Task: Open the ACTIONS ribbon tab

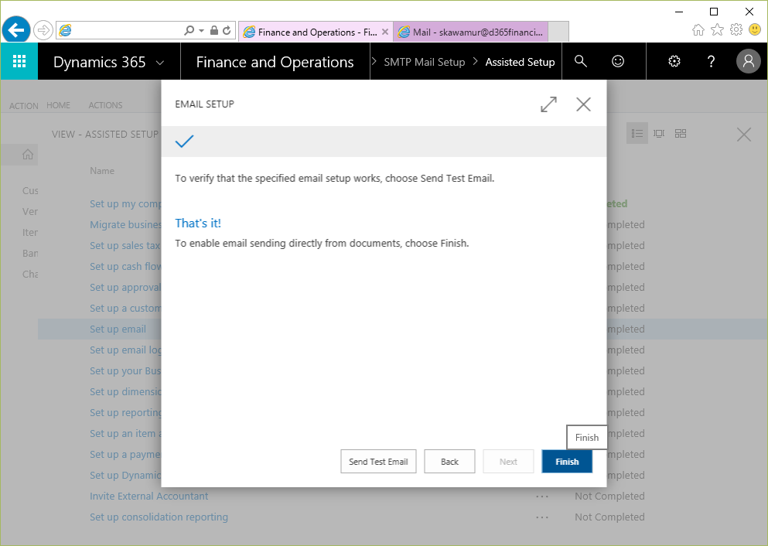Action: (105, 105)
